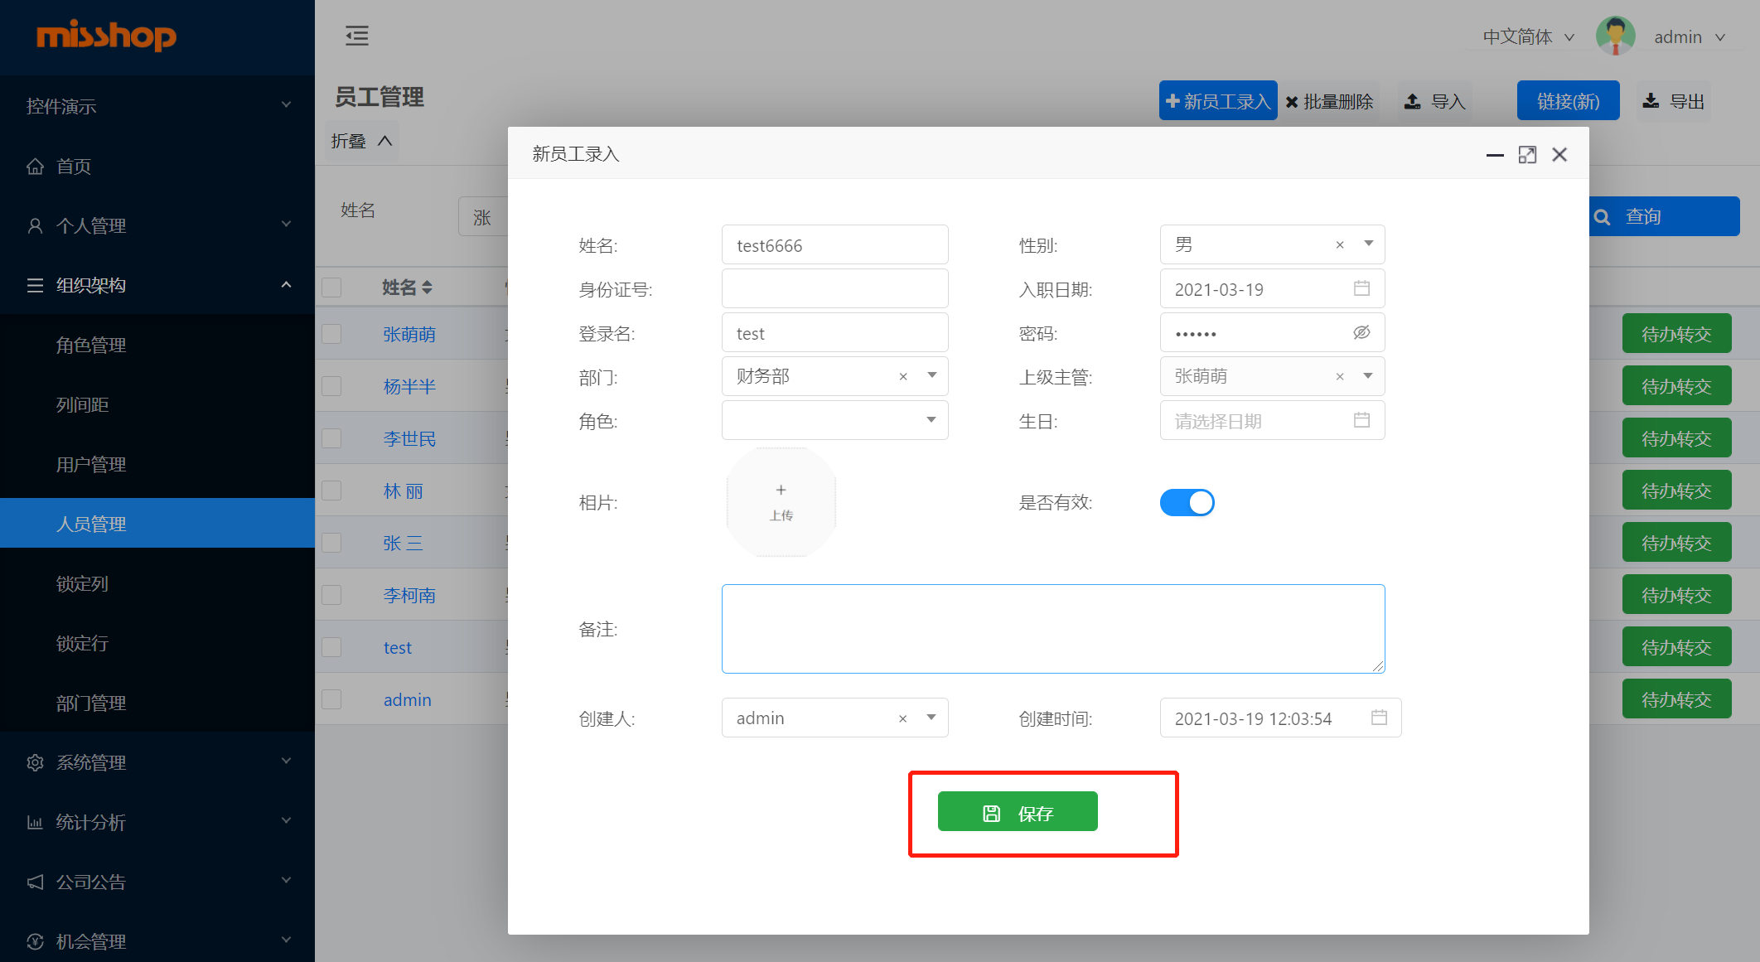Click the admin avatar picture
Screen dimensions: 1760x962
pyautogui.click(x=1615, y=36)
